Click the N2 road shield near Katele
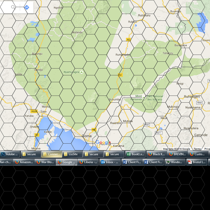 pos(36,135)
